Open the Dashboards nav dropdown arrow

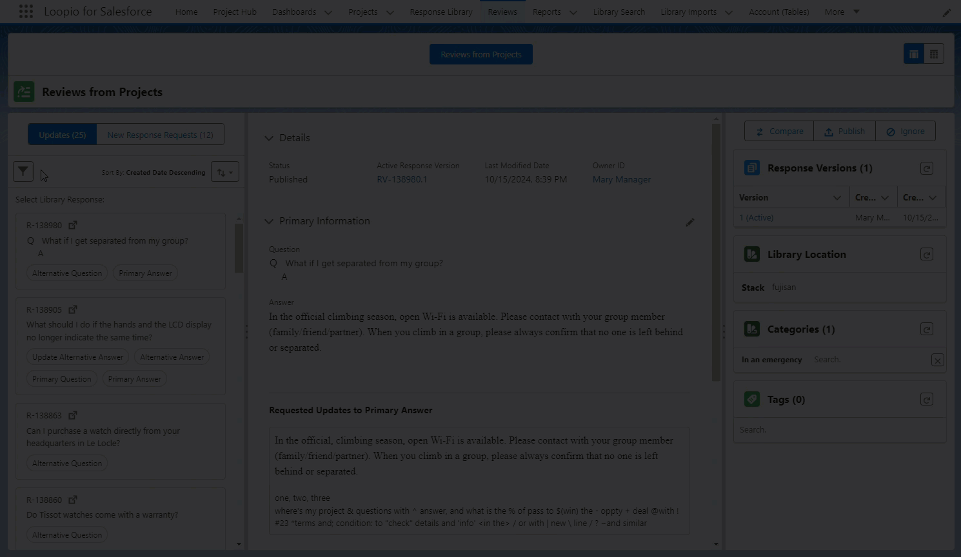click(x=328, y=12)
